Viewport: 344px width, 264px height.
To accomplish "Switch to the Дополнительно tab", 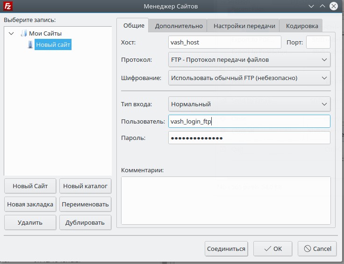I will tap(179, 26).
